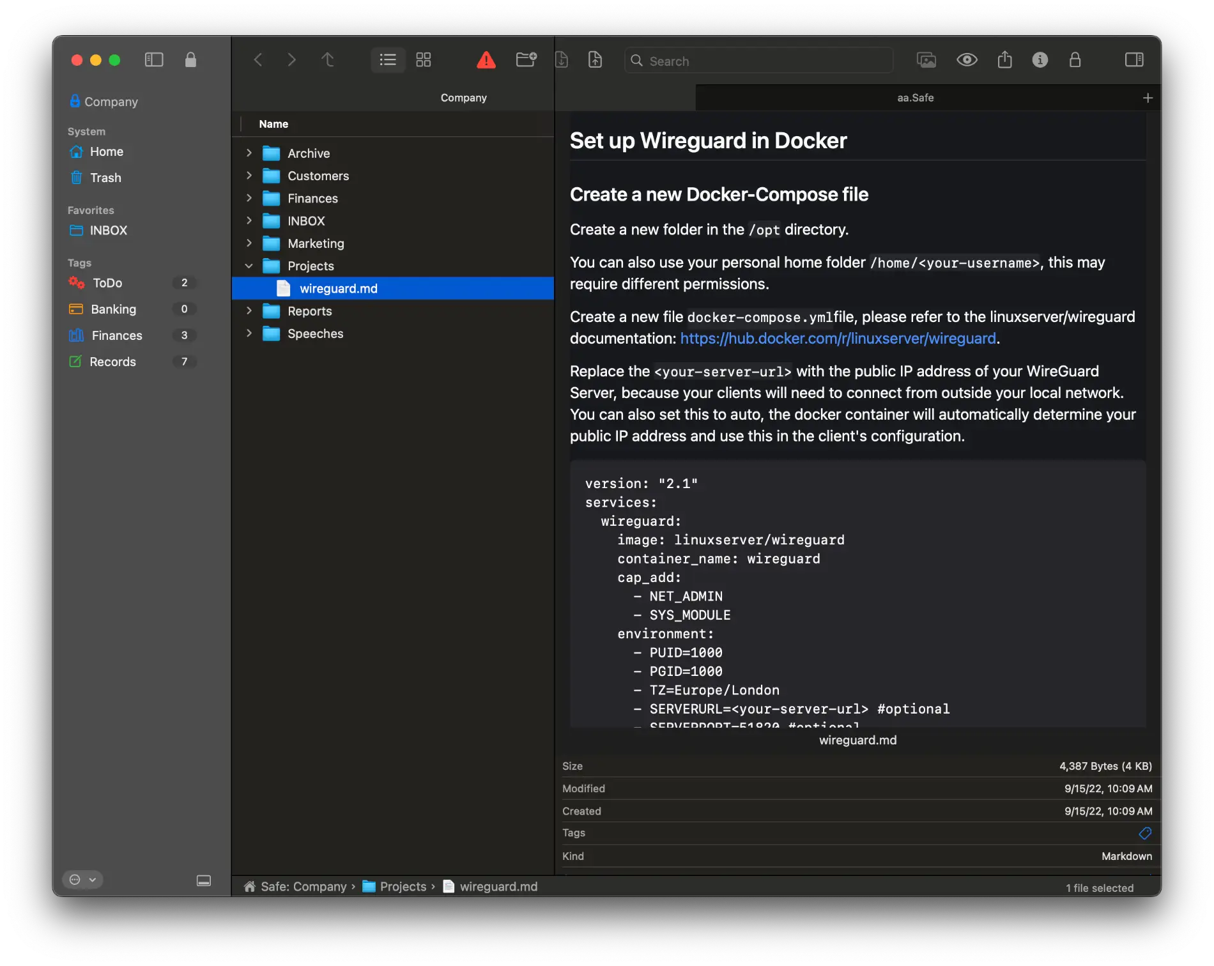Screen dimensions: 1214x966
Task: Click the Size value 4,387 Bytes
Action: point(1105,766)
